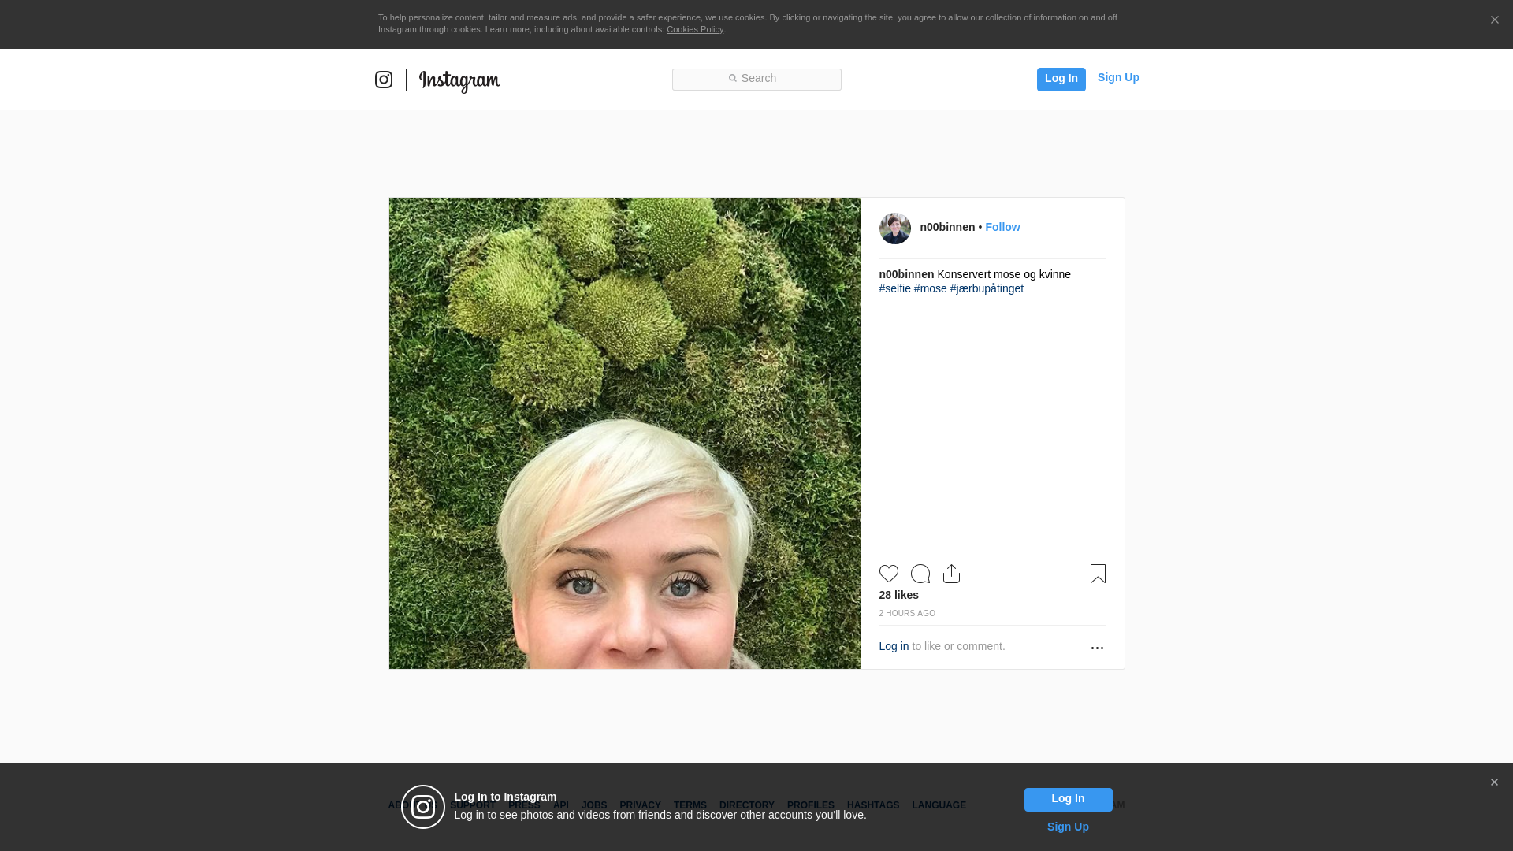This screenshot has width=1513, height=851.
Task: Open the PRIVACY footer link
Action: tap(640, 805)
